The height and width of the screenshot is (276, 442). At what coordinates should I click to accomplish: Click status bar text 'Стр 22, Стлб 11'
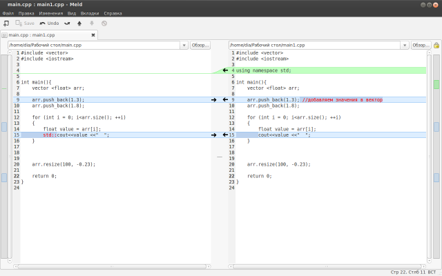click(408, 272)
